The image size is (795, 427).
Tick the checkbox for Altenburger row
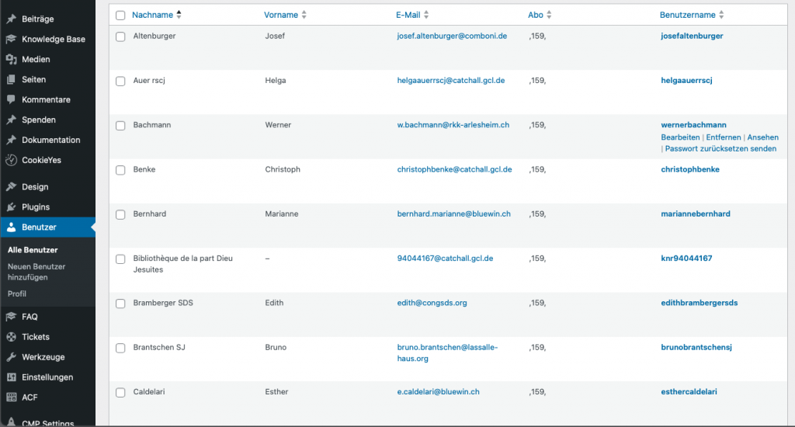coord(120,36)
